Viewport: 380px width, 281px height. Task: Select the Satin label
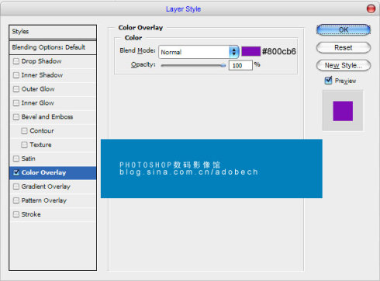pyautogui.click(x=29, y=158)
